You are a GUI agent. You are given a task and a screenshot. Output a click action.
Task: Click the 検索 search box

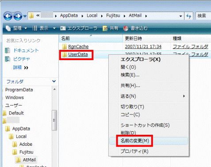(x=203, y=16)
